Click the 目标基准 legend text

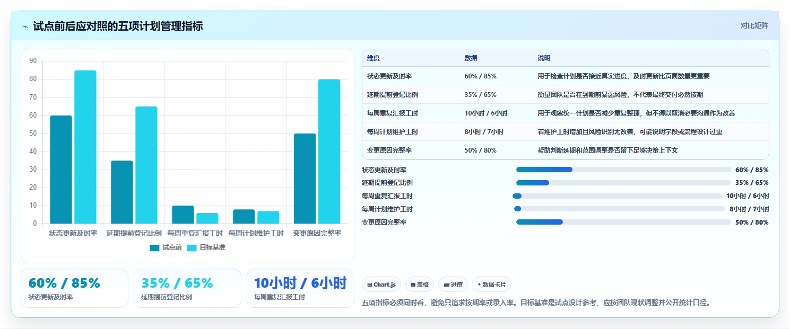point(212,247)
